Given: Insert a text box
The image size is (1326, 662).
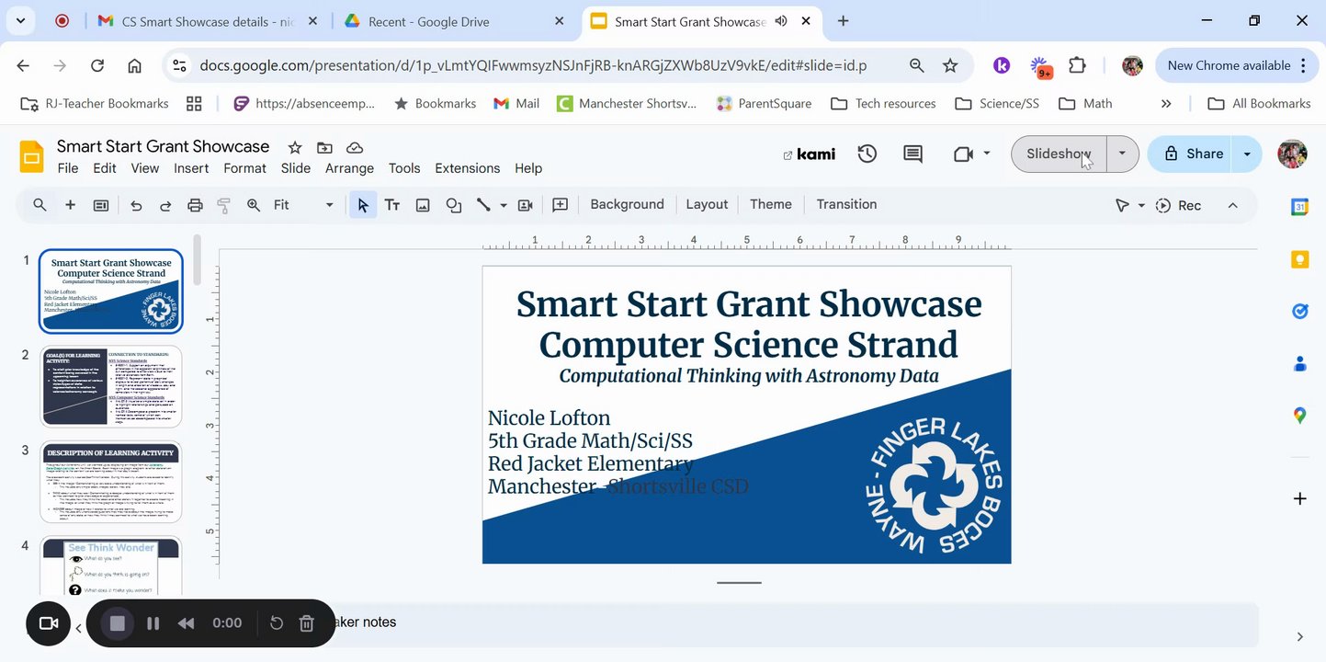Looking at the screenshot, I should [x=392, y=205].
